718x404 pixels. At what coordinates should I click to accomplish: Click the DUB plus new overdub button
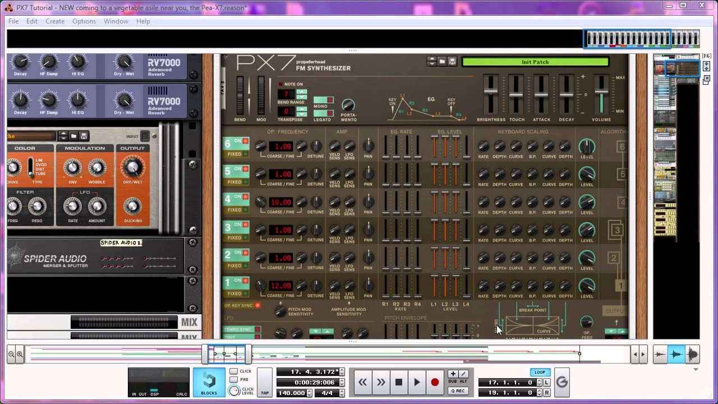(x=453, y=374)
